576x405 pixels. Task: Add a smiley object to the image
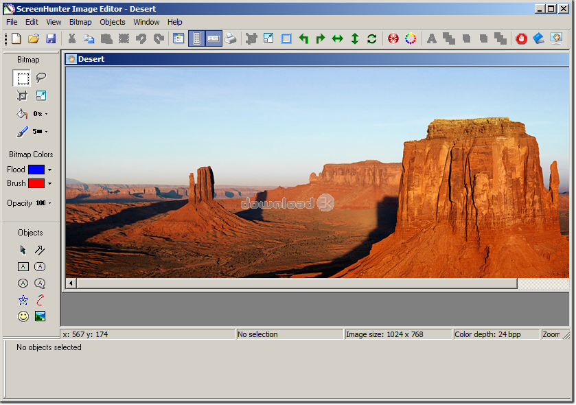click(23, 317)
